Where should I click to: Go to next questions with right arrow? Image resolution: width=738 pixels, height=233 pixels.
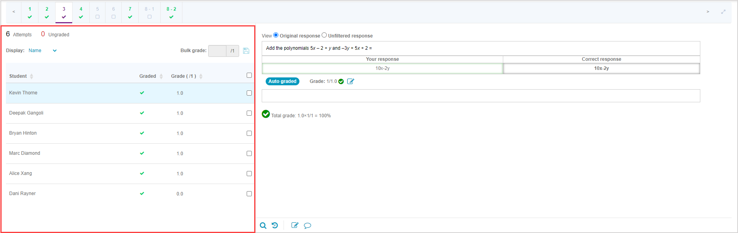[x=708, y=12]
